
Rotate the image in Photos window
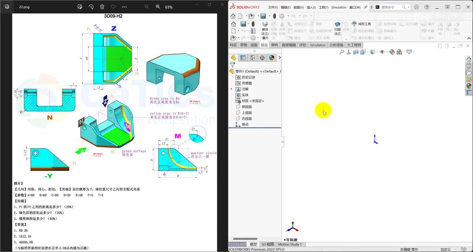pos(91,7)
